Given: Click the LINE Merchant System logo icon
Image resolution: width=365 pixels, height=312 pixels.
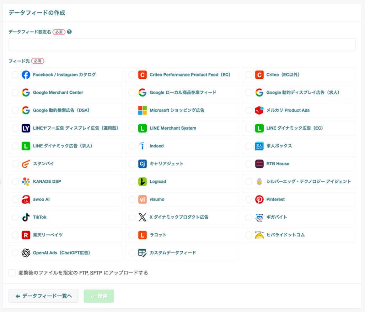Looking at the screenshot, I should point(143,128).
